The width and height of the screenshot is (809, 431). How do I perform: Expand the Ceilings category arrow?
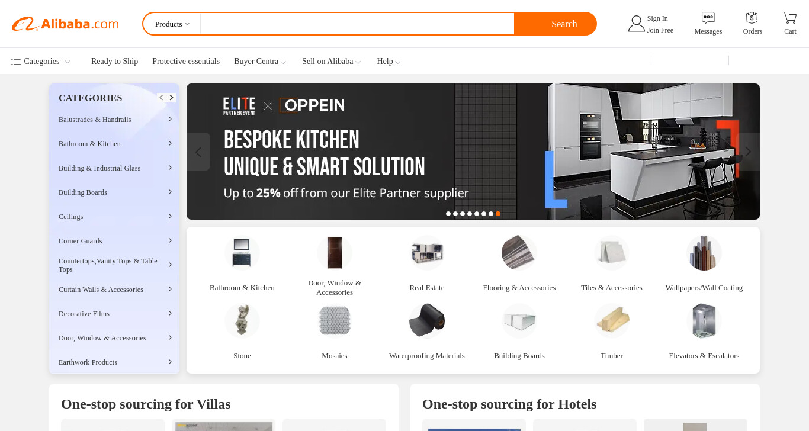pos(170,216)
